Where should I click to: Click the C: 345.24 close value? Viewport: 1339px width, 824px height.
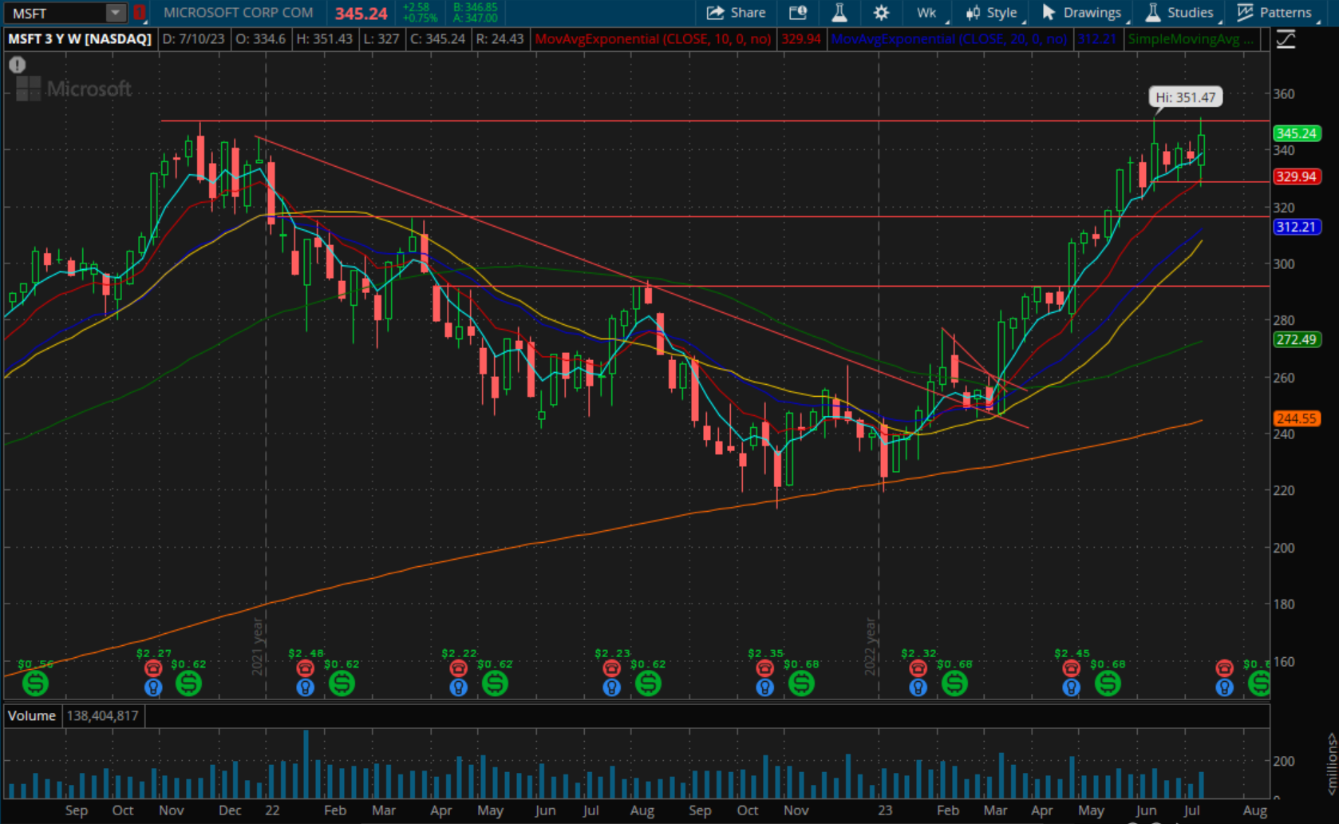pos(438,38)
